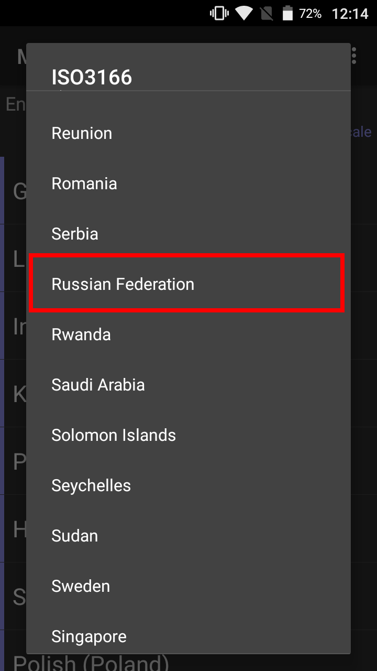
Task: Tap the battery icon in status bar
Action: tap(287, 13)
